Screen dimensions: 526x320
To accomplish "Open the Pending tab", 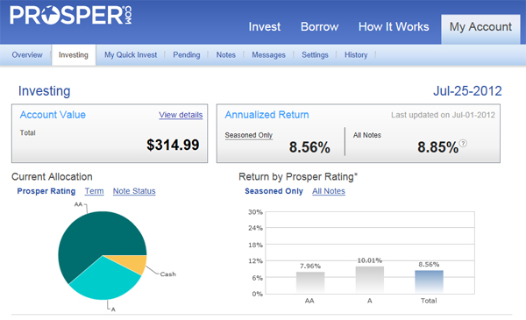I will 187,54.
